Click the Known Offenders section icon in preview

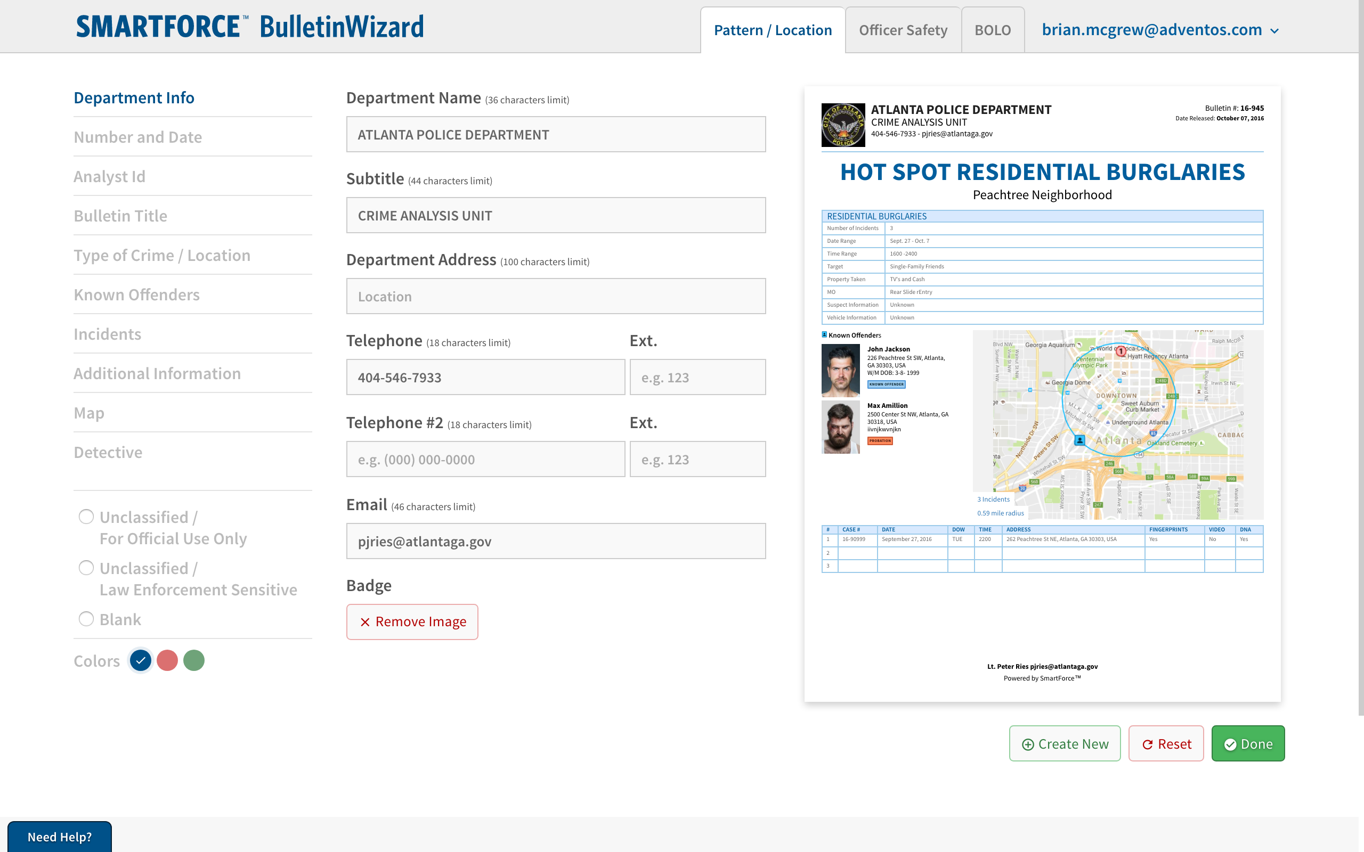pos(824,335)
